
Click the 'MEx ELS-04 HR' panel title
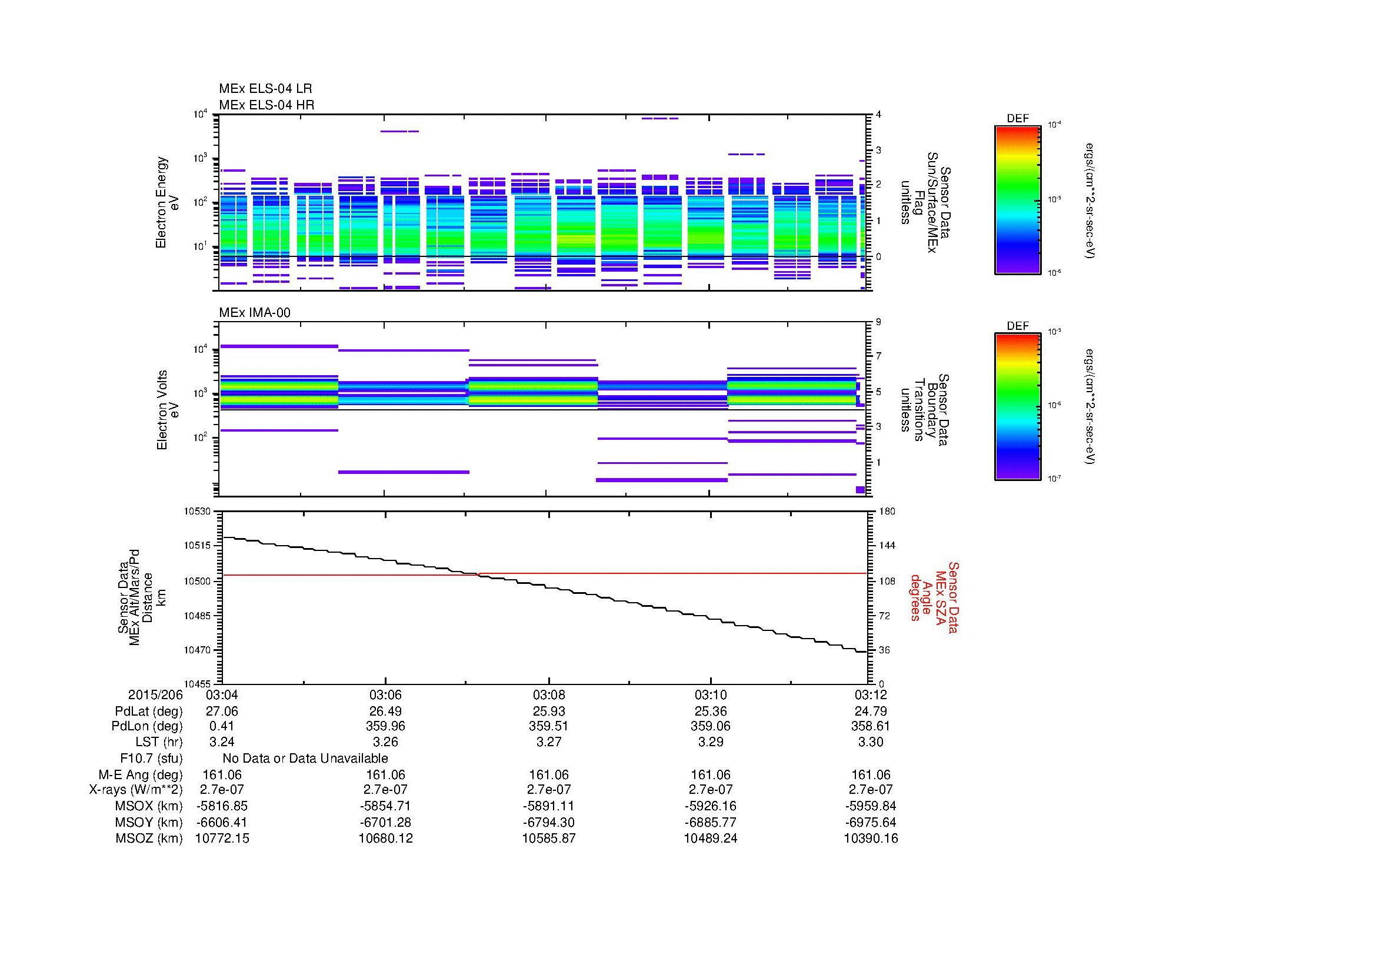tap(266, 105)
